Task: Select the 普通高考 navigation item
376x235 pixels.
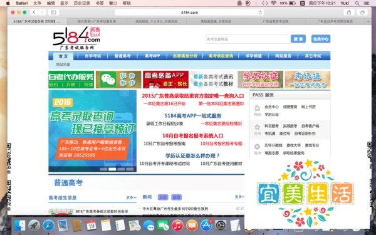Action: (x=122, y=56)
